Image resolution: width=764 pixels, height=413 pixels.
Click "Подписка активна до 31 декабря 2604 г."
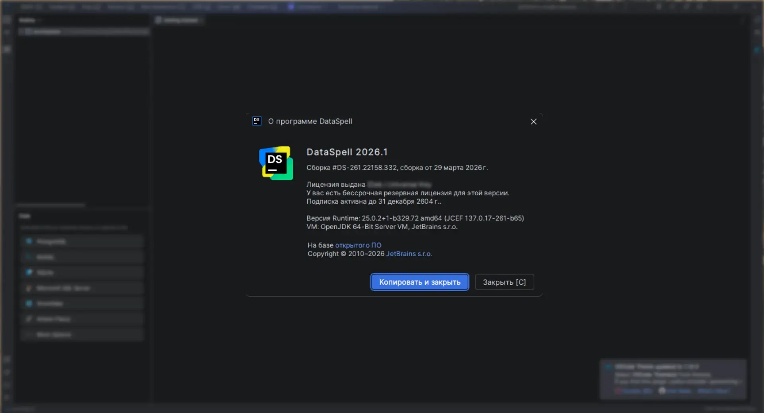point(374,201)
